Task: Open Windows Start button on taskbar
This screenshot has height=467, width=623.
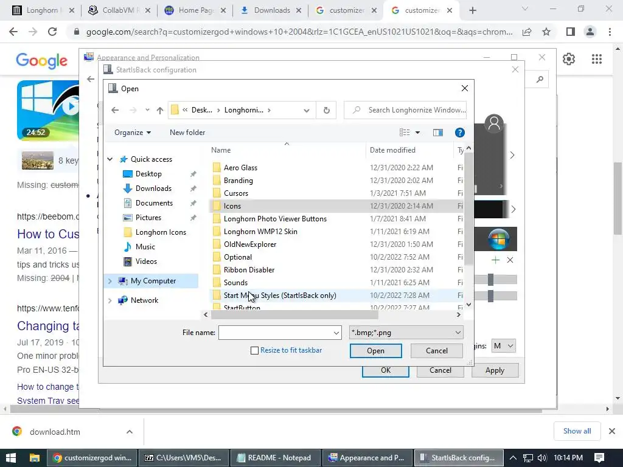Action: pyautogui.click(x=11, y=458)
